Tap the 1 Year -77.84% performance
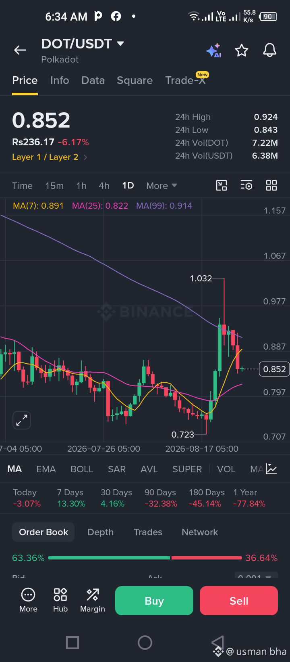This screenshot has height=662, width=290. coord(249,498)
